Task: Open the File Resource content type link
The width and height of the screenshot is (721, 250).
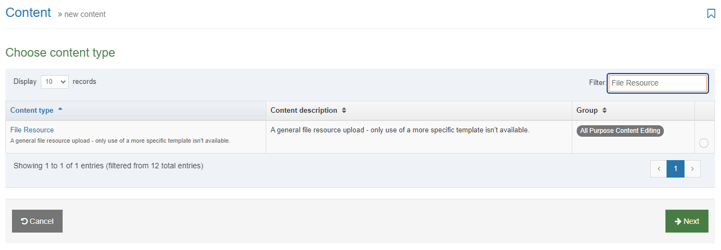Action: tap(32, 130)
